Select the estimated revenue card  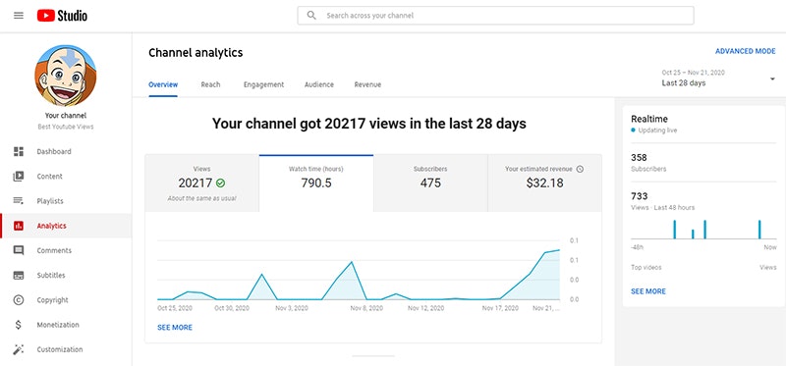(x=545, y=183)
